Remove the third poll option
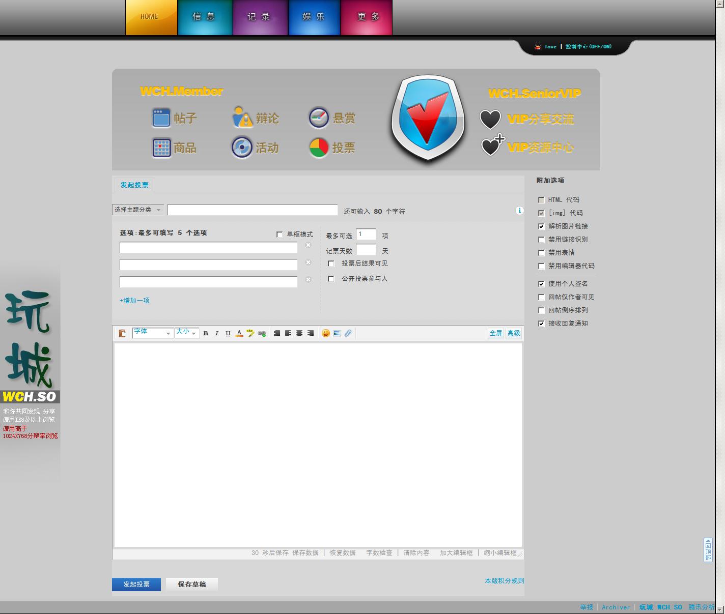This screenshot has width=725, height=614. [308, 280]
